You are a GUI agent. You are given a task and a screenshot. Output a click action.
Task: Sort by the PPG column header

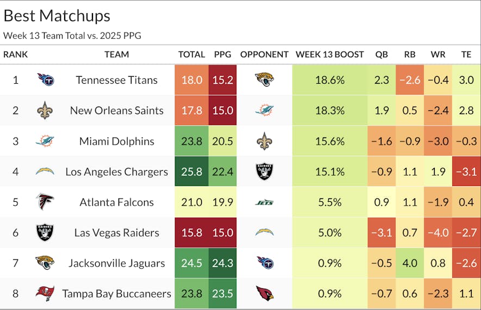222,54
